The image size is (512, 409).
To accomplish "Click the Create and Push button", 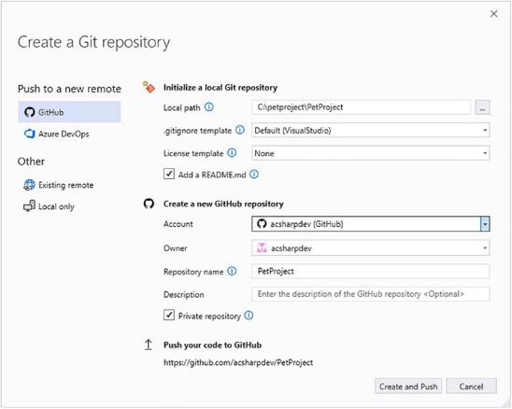I will pos(408,387).
